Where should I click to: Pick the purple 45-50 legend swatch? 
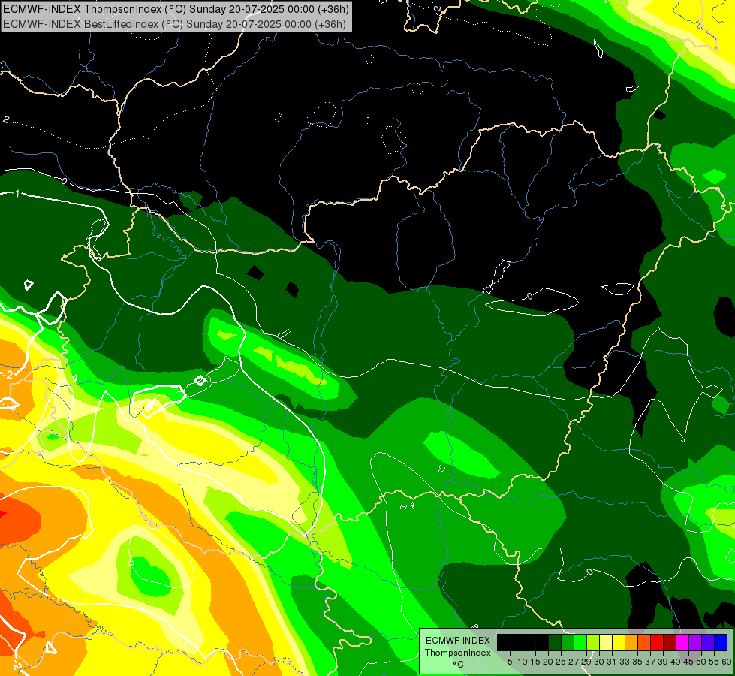(695, 642)
